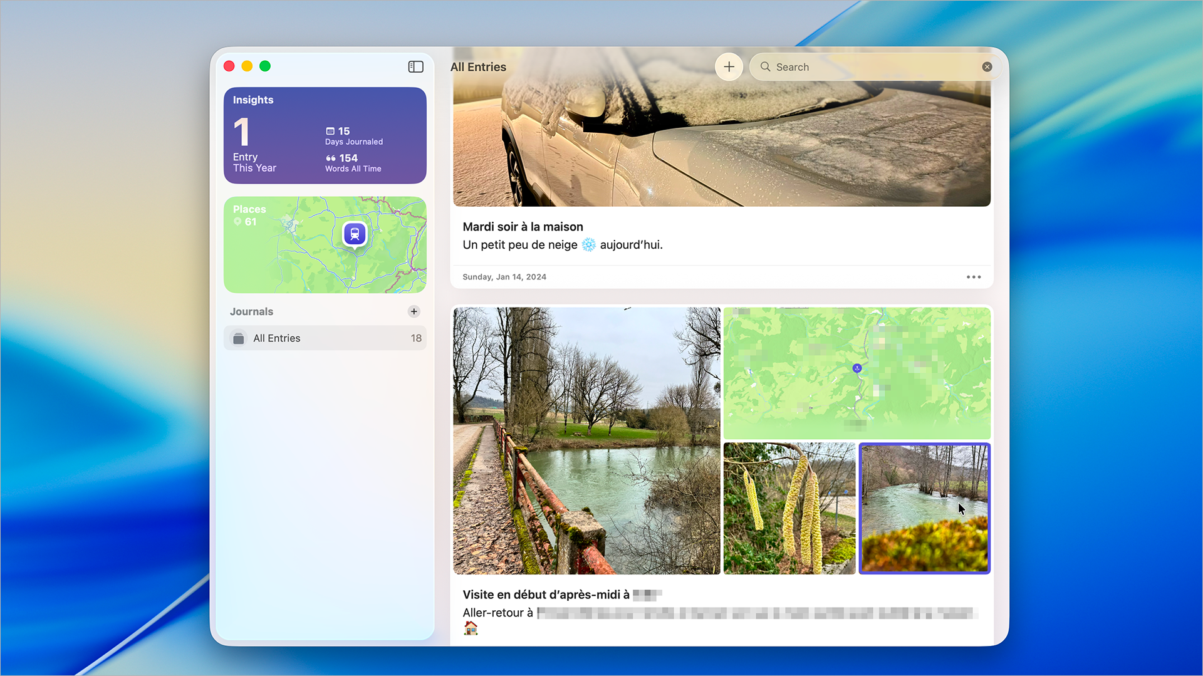Screen dimensions: 1203x676
Task: Select the 'Mardi soir à la maison' title
Action: tap(523, 227)
